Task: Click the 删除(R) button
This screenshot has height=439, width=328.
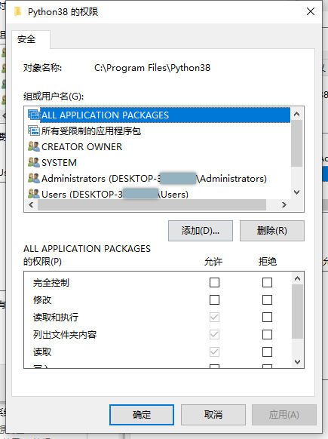Action: (x=272, y=231)
